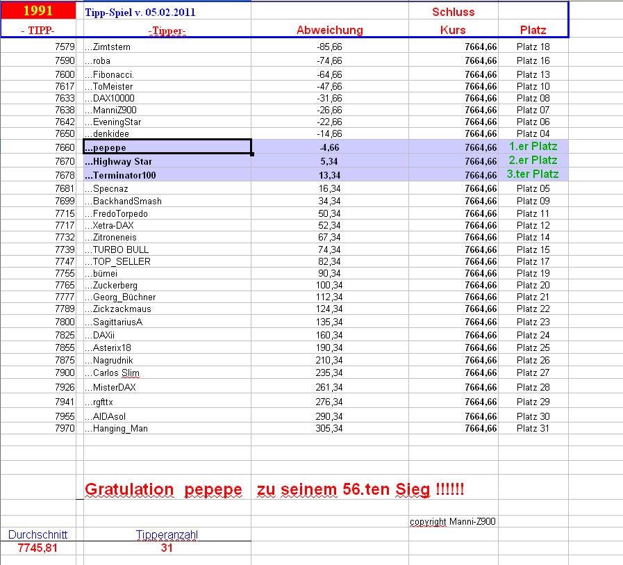Select the '...Highway Star' cell
Screen dimensions: 623x565
pos(167,161)
